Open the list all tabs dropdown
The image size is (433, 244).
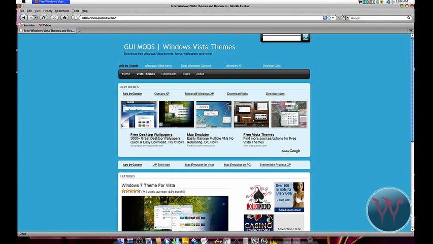point(411,30)
